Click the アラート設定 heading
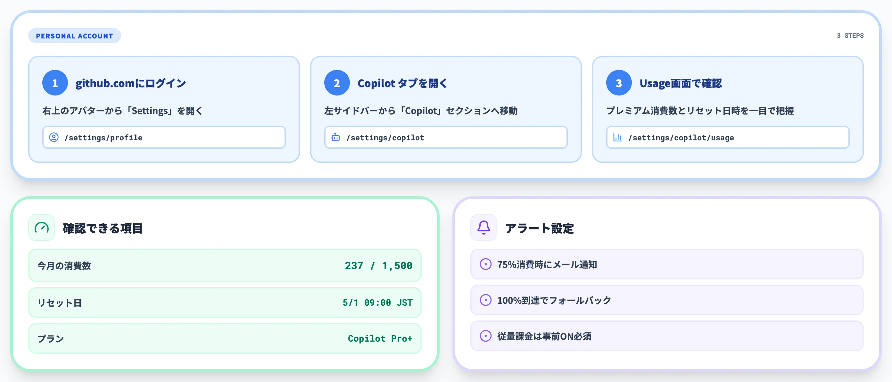The image size is (892, 382). click(x=540, y=228)
